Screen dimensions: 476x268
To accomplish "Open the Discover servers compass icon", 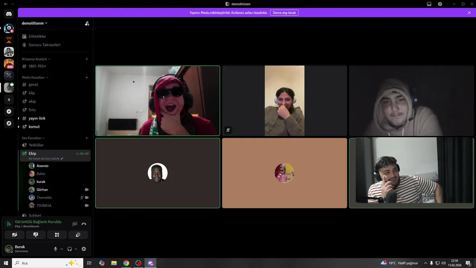I will coord(9,123).
